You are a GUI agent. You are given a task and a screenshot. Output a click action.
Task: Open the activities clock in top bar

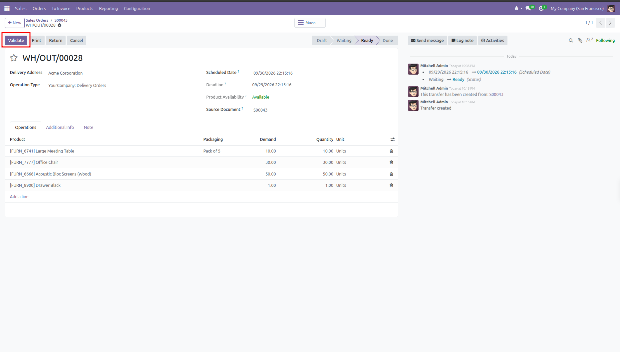coord(542,8)
